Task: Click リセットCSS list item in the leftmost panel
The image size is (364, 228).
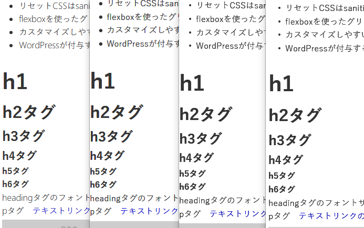Action: (x=55, y=6)
